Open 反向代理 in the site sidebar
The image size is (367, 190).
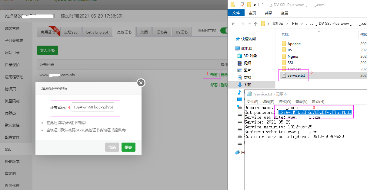coord(12,185)
